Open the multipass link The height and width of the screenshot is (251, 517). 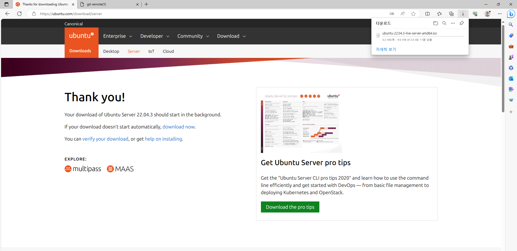[x=83, y=169]
